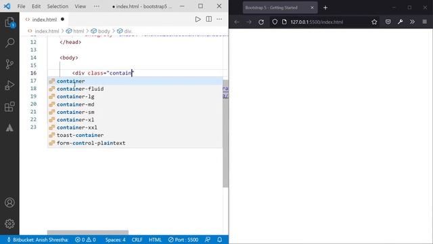Click the shield tracking protection icon
Viewport: 433px width, 244px height.
275,22
